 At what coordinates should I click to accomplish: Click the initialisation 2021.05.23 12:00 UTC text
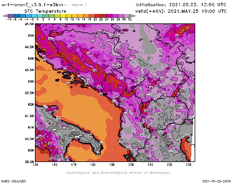[x=181, y=5]
